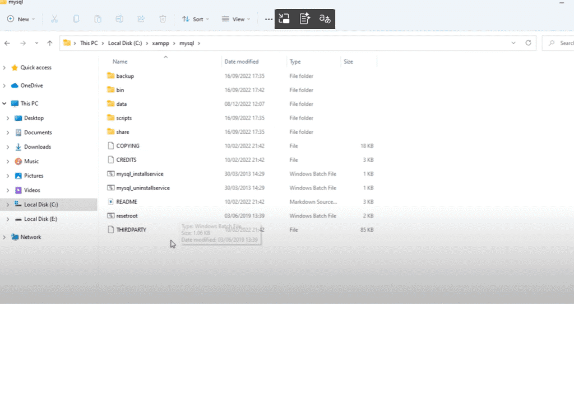Image resolution: width=574 pixels, height=410 pixels.
Task: Sort by the Size column header
Action: click(x=348, y=62)
